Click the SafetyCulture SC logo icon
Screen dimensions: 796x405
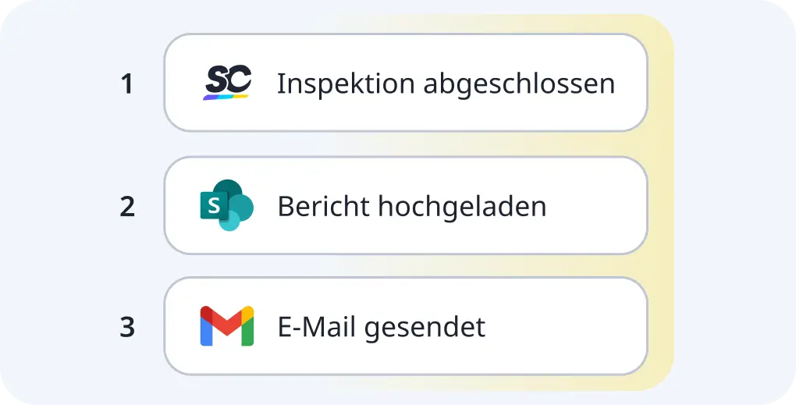point(227,80)
